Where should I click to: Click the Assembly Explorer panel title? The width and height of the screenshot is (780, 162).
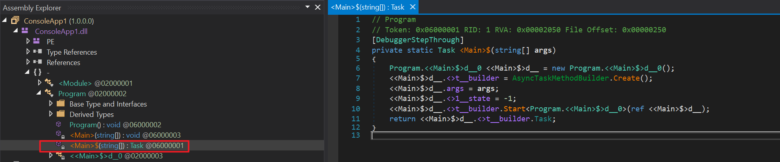32,8
